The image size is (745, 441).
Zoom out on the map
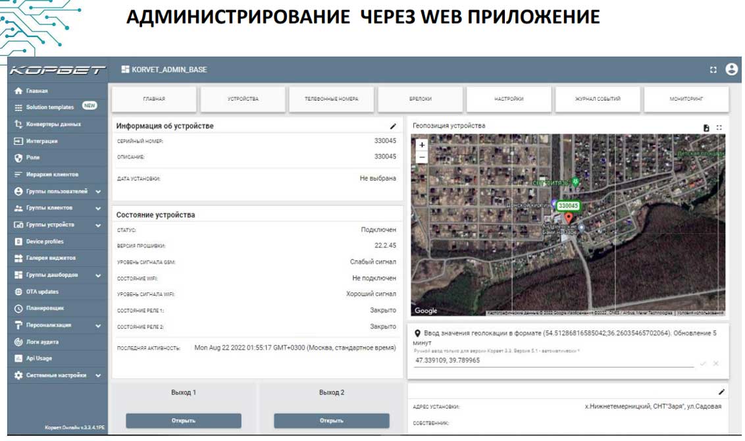point(422,157)
